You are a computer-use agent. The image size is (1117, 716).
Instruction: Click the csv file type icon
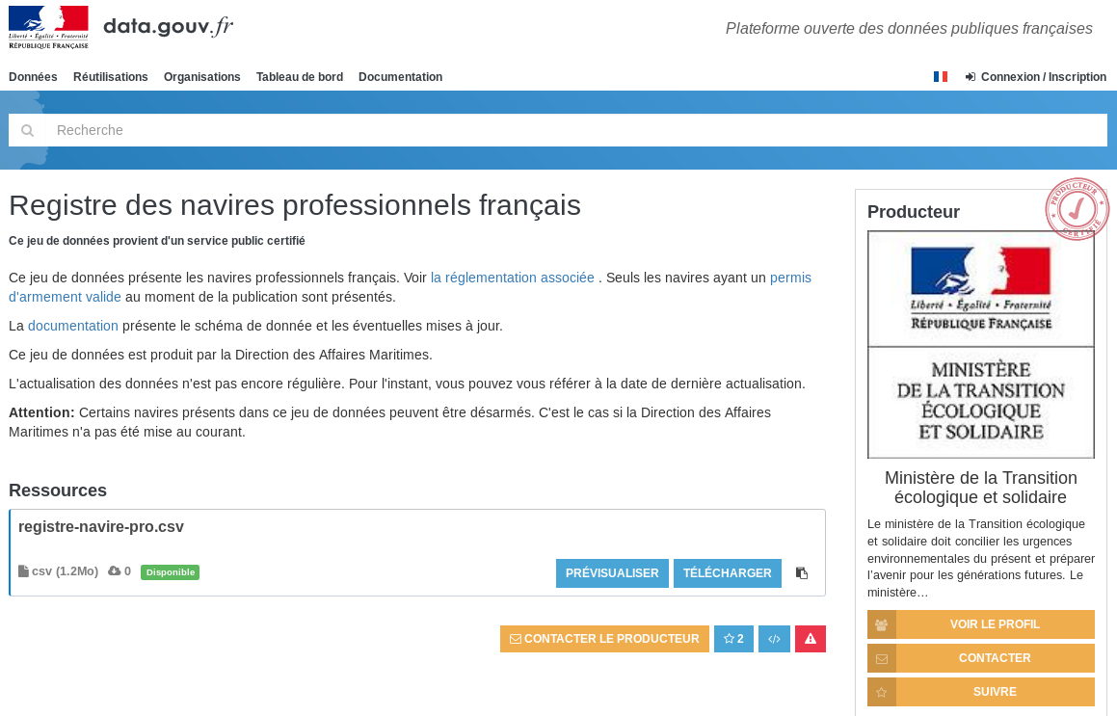coord(23,570)
